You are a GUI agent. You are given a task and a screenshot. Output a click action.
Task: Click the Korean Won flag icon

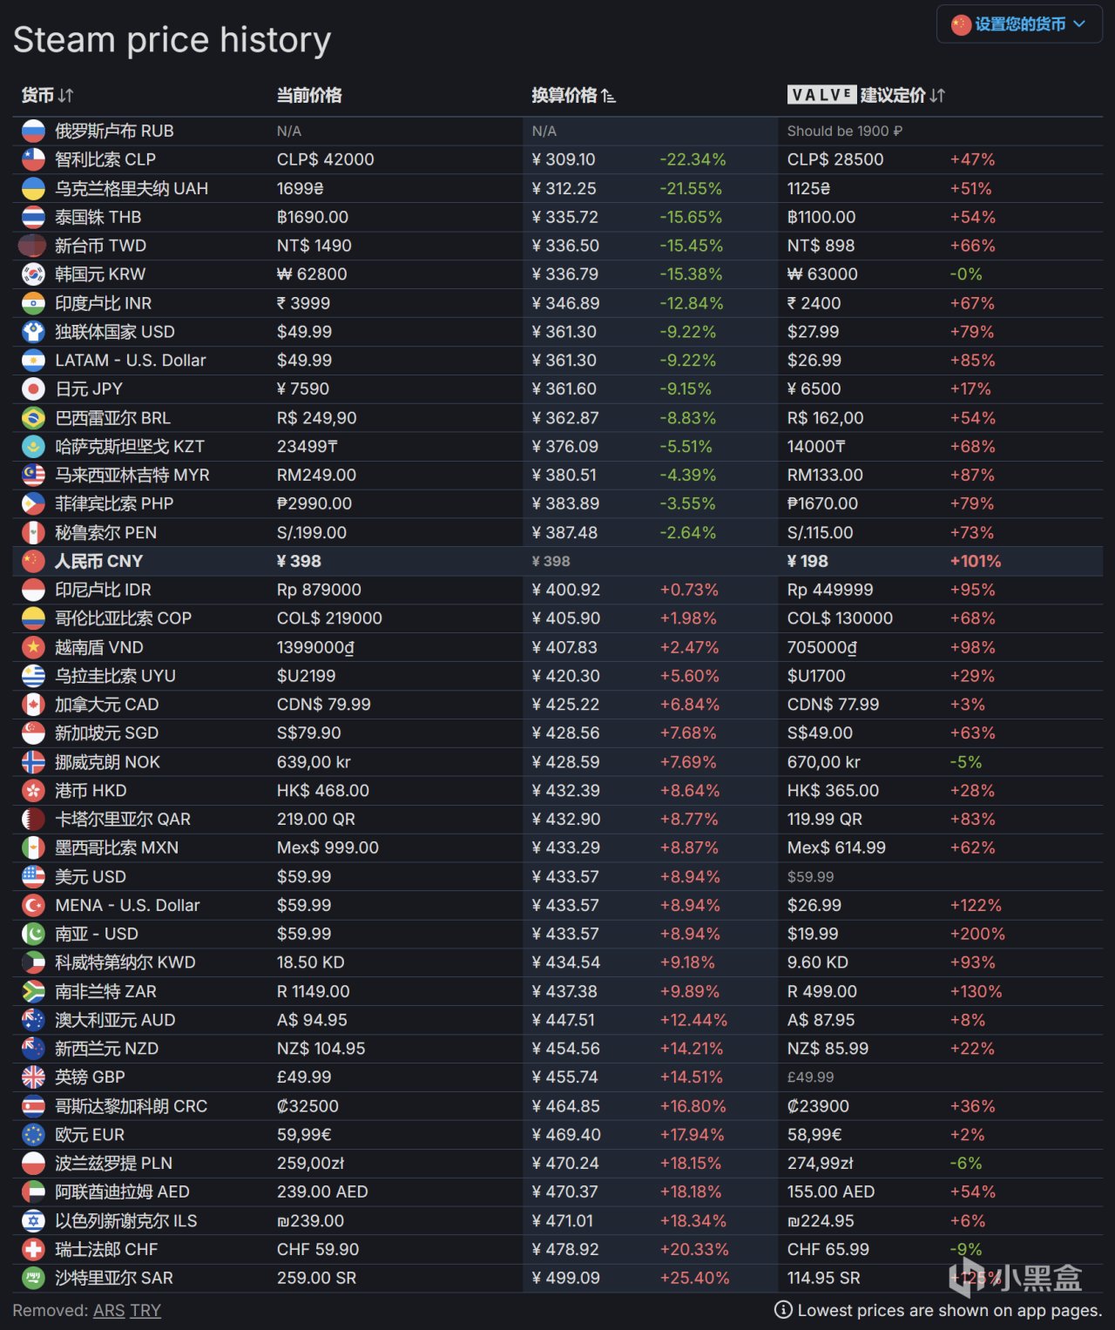click(33, 274)
